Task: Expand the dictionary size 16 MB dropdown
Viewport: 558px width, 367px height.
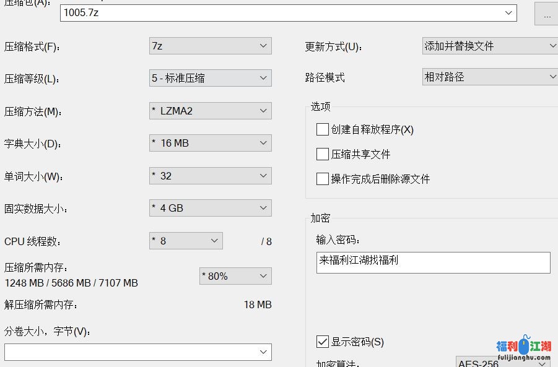Action: pos(210,143)
